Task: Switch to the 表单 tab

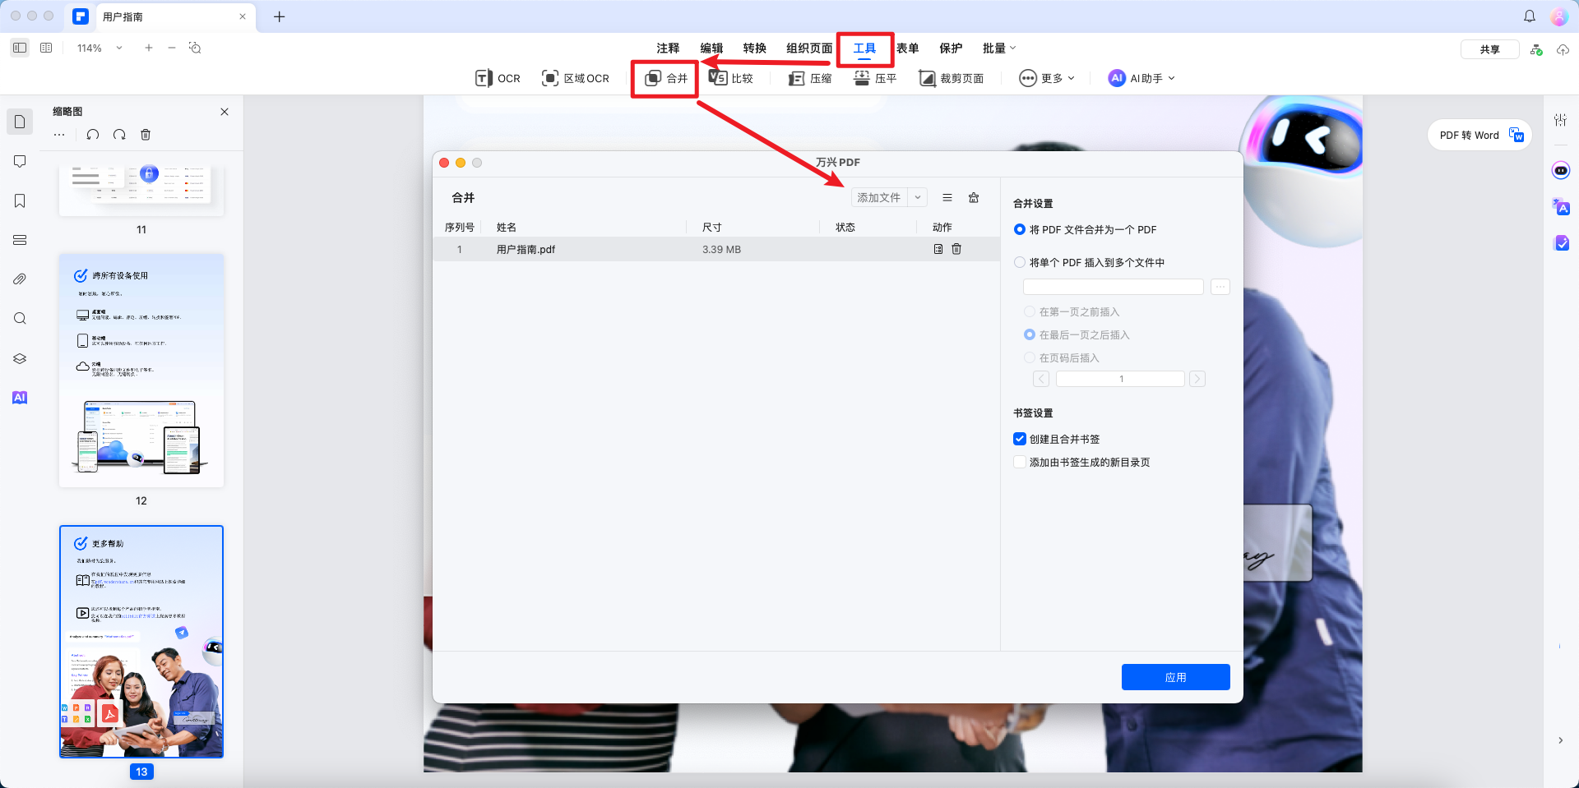Action: point(909,48)
